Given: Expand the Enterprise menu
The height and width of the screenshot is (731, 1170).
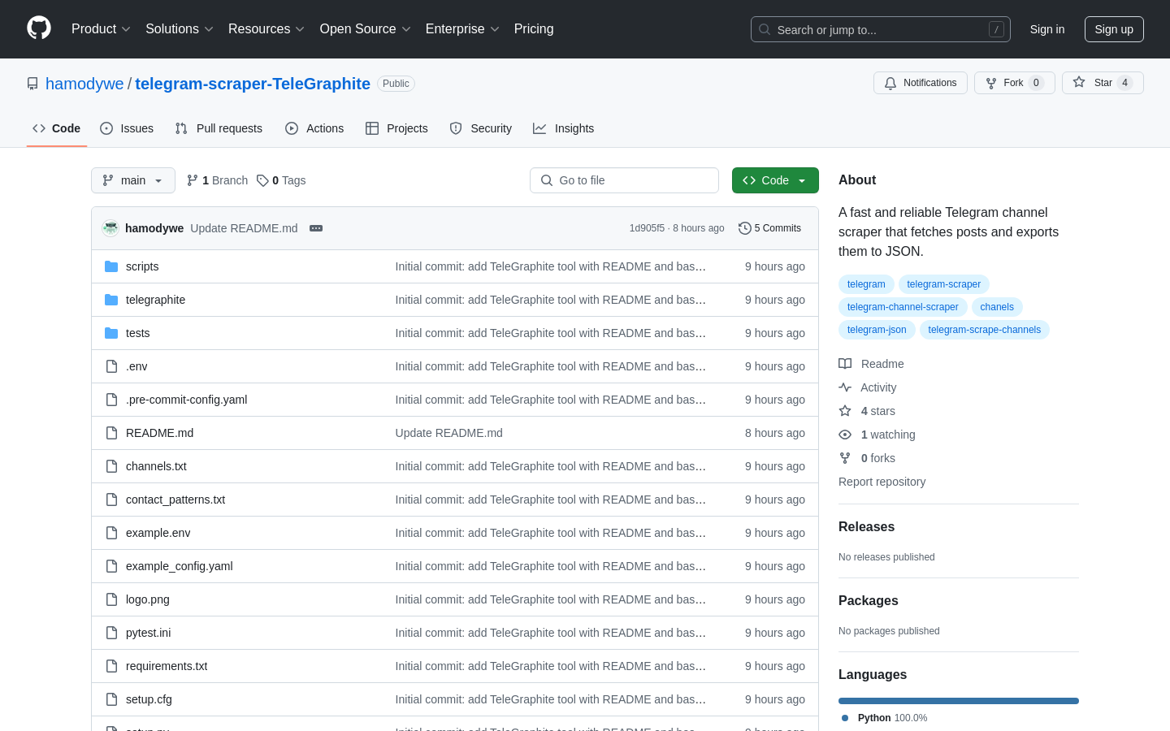Looking at the screenshot, I should [462, 29].
